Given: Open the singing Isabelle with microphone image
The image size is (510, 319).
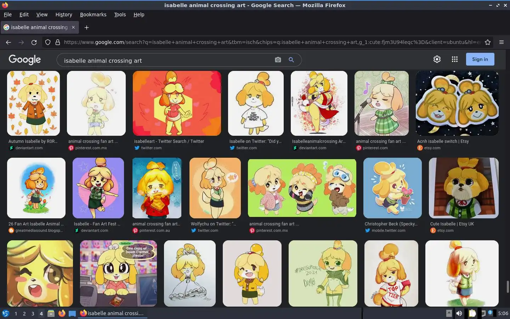Looking at the screenshot, I should click(381, 103).
